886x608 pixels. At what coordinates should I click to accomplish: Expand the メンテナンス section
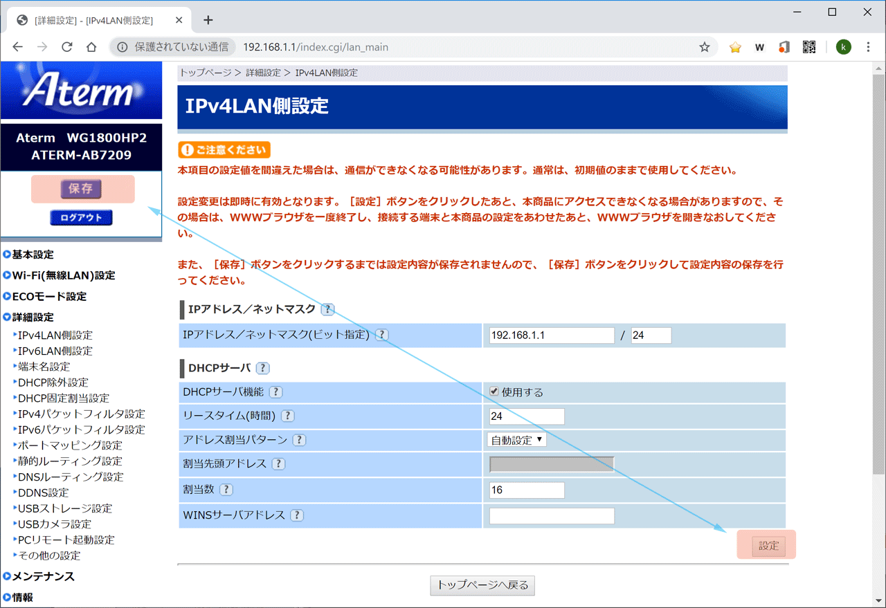39,576
